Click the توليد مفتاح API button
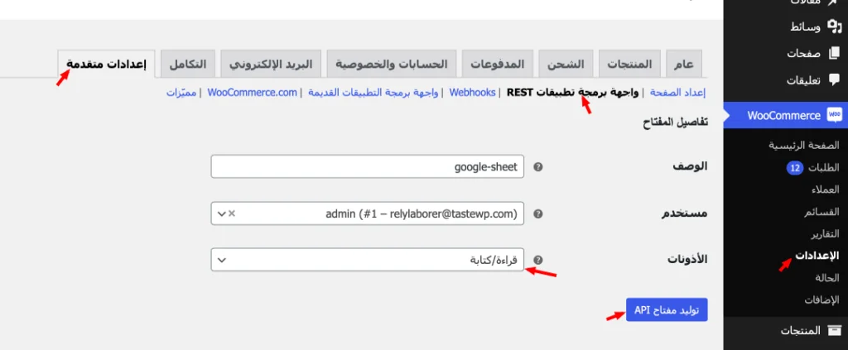This screenshot has width=848, height=350. [x=667, y=309]
